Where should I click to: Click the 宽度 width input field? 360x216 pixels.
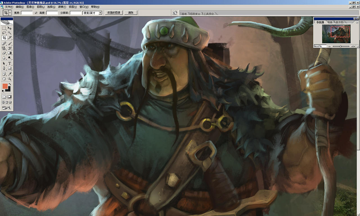pos(27,13)
